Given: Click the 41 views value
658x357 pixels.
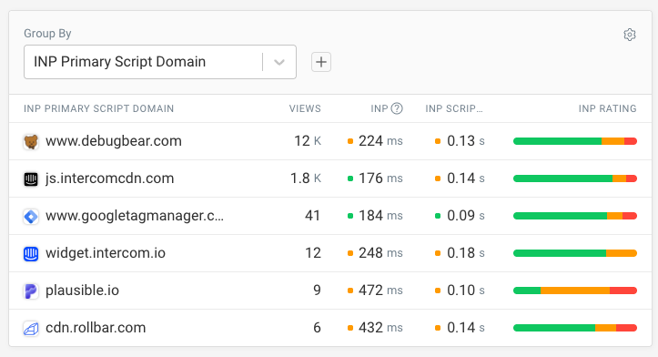Looking at the screenshot, I should point(313,216).
